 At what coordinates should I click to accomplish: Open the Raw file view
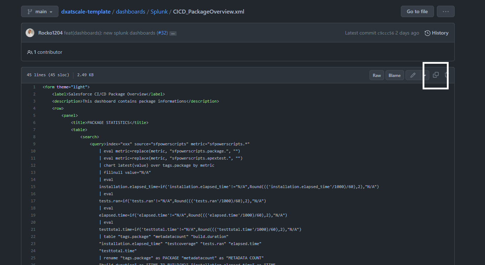377,75
